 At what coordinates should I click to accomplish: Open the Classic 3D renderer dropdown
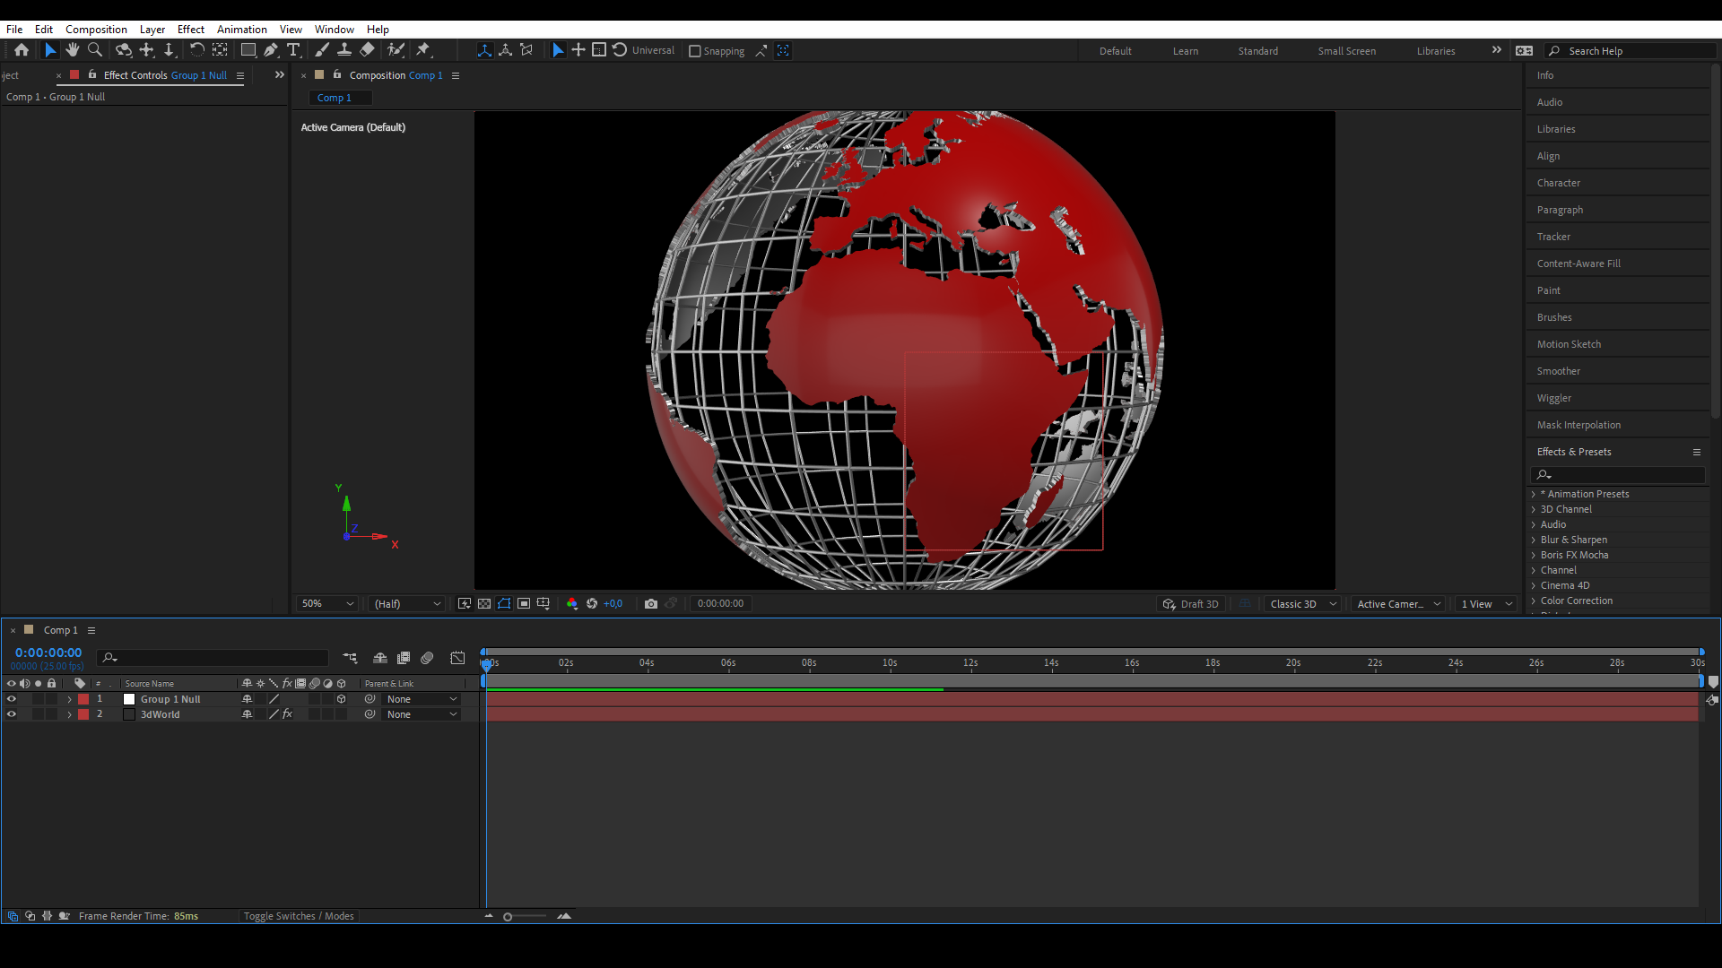coord(1302,604)
